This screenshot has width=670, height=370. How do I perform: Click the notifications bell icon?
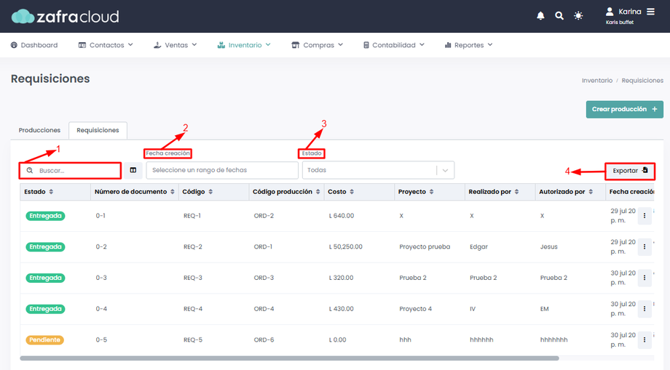pos(540,16)
